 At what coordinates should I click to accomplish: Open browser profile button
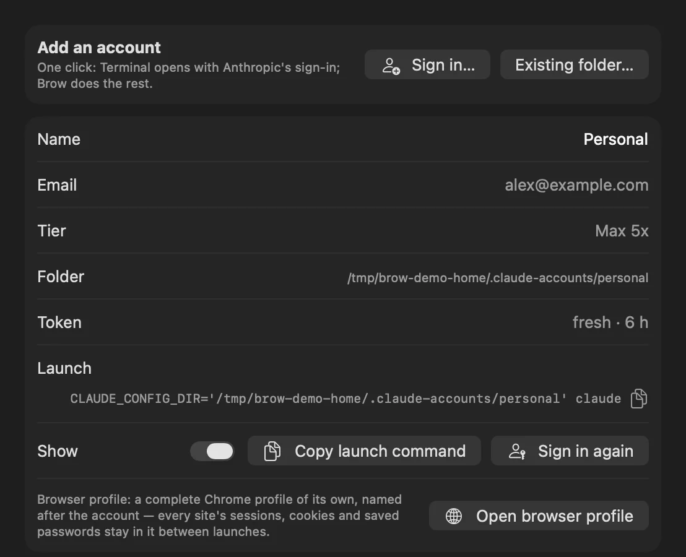(x=539, y=516)
